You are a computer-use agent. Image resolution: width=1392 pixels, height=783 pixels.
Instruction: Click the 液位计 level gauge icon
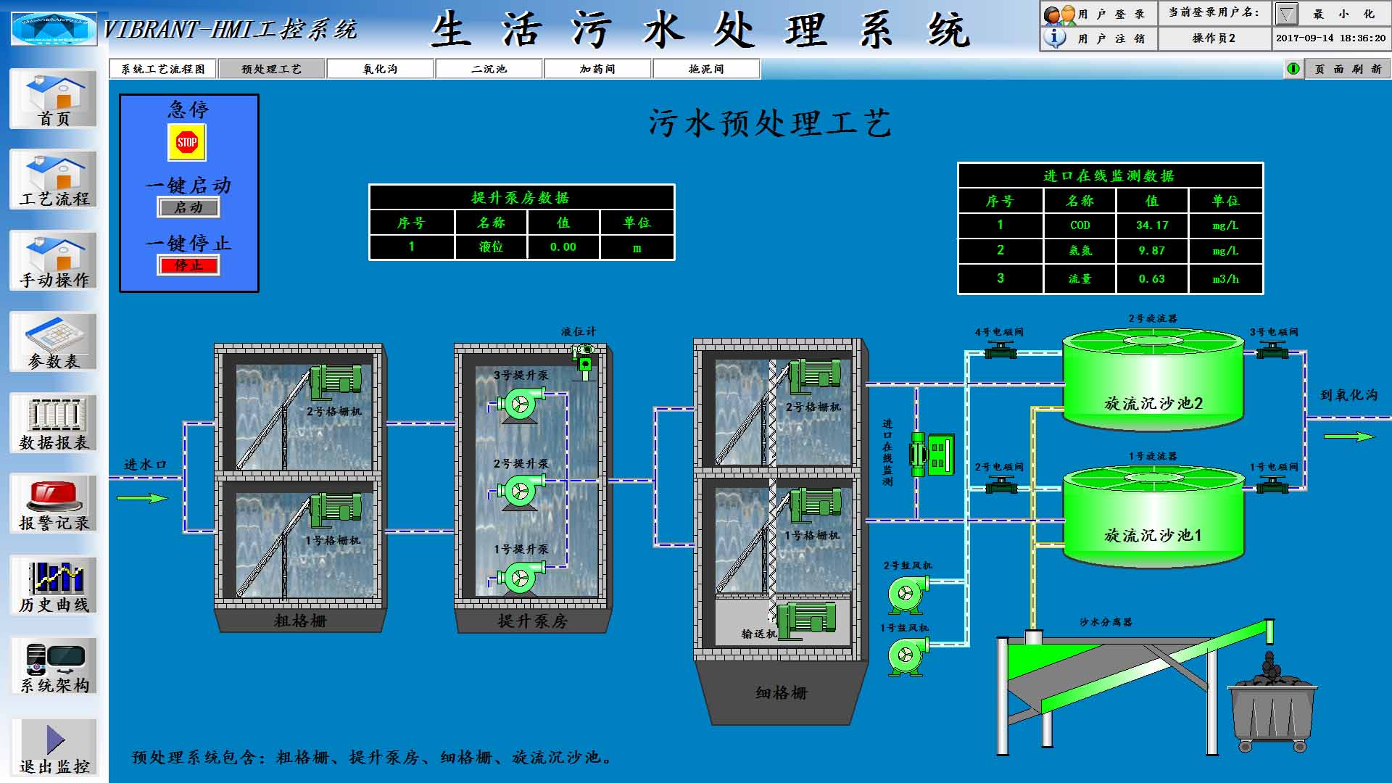(583, 360)
